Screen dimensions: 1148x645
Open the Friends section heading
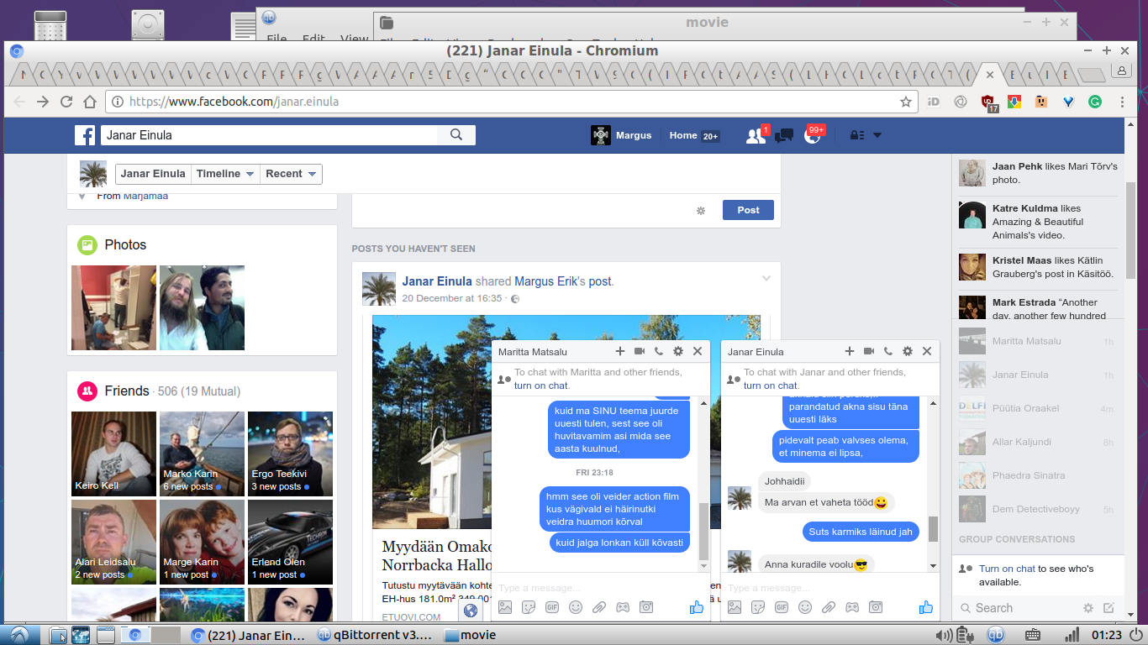point(127,391)
